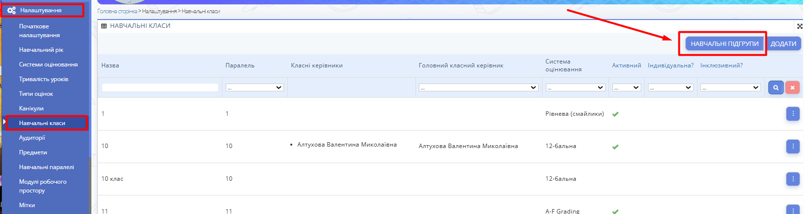Viewport: 804px width, 214px height.
Task: Open the Паралель filter dropdown
Action: pos(255,87)
